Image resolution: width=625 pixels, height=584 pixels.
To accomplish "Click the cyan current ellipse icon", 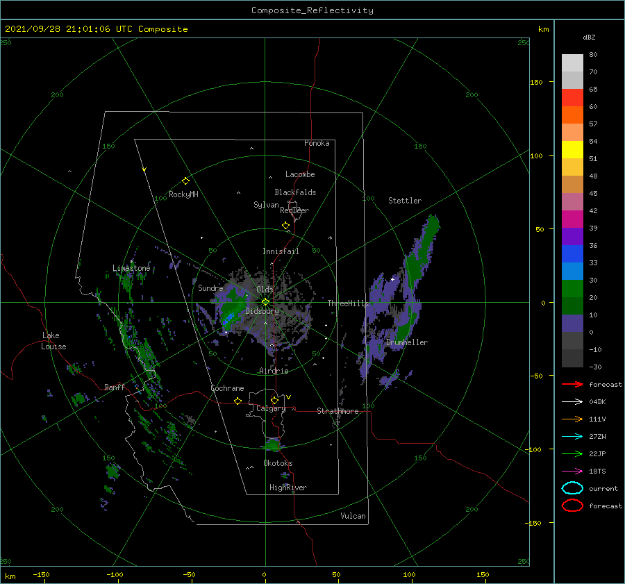I will pos(572,488).
